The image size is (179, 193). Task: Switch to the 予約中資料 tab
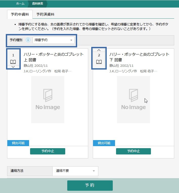coord(20,14)
